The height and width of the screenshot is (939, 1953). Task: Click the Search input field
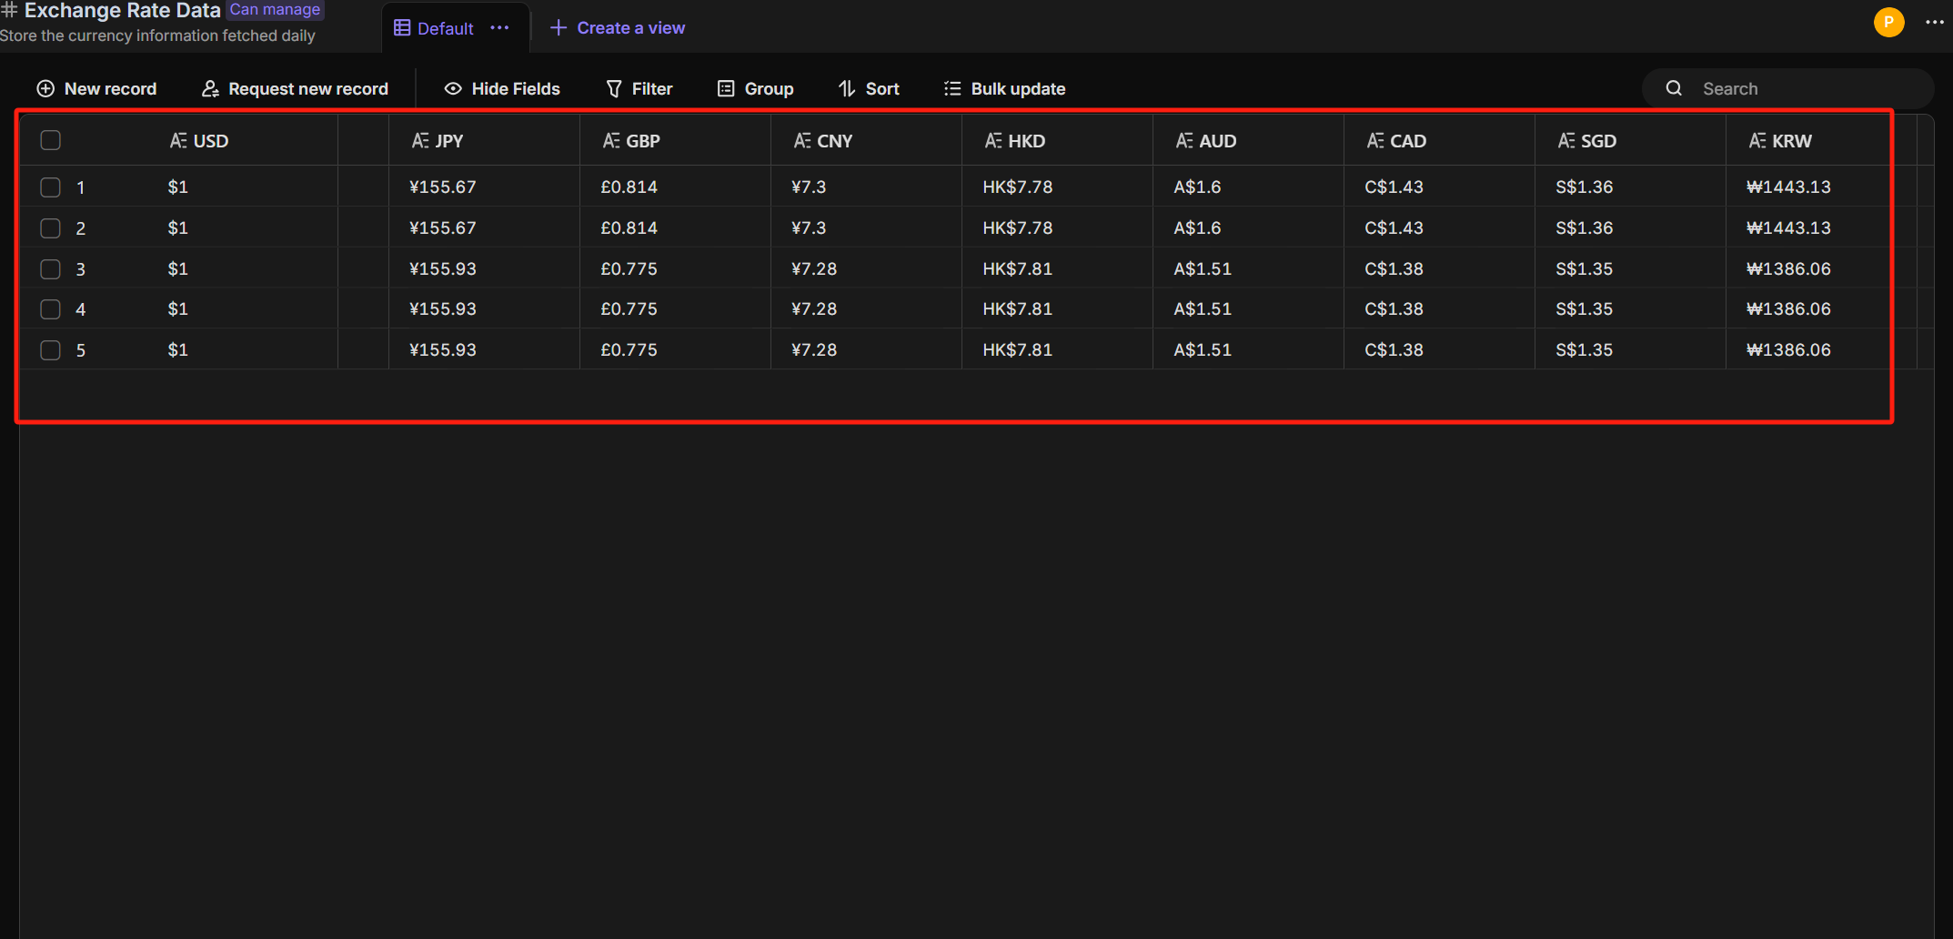[1788, 88]
